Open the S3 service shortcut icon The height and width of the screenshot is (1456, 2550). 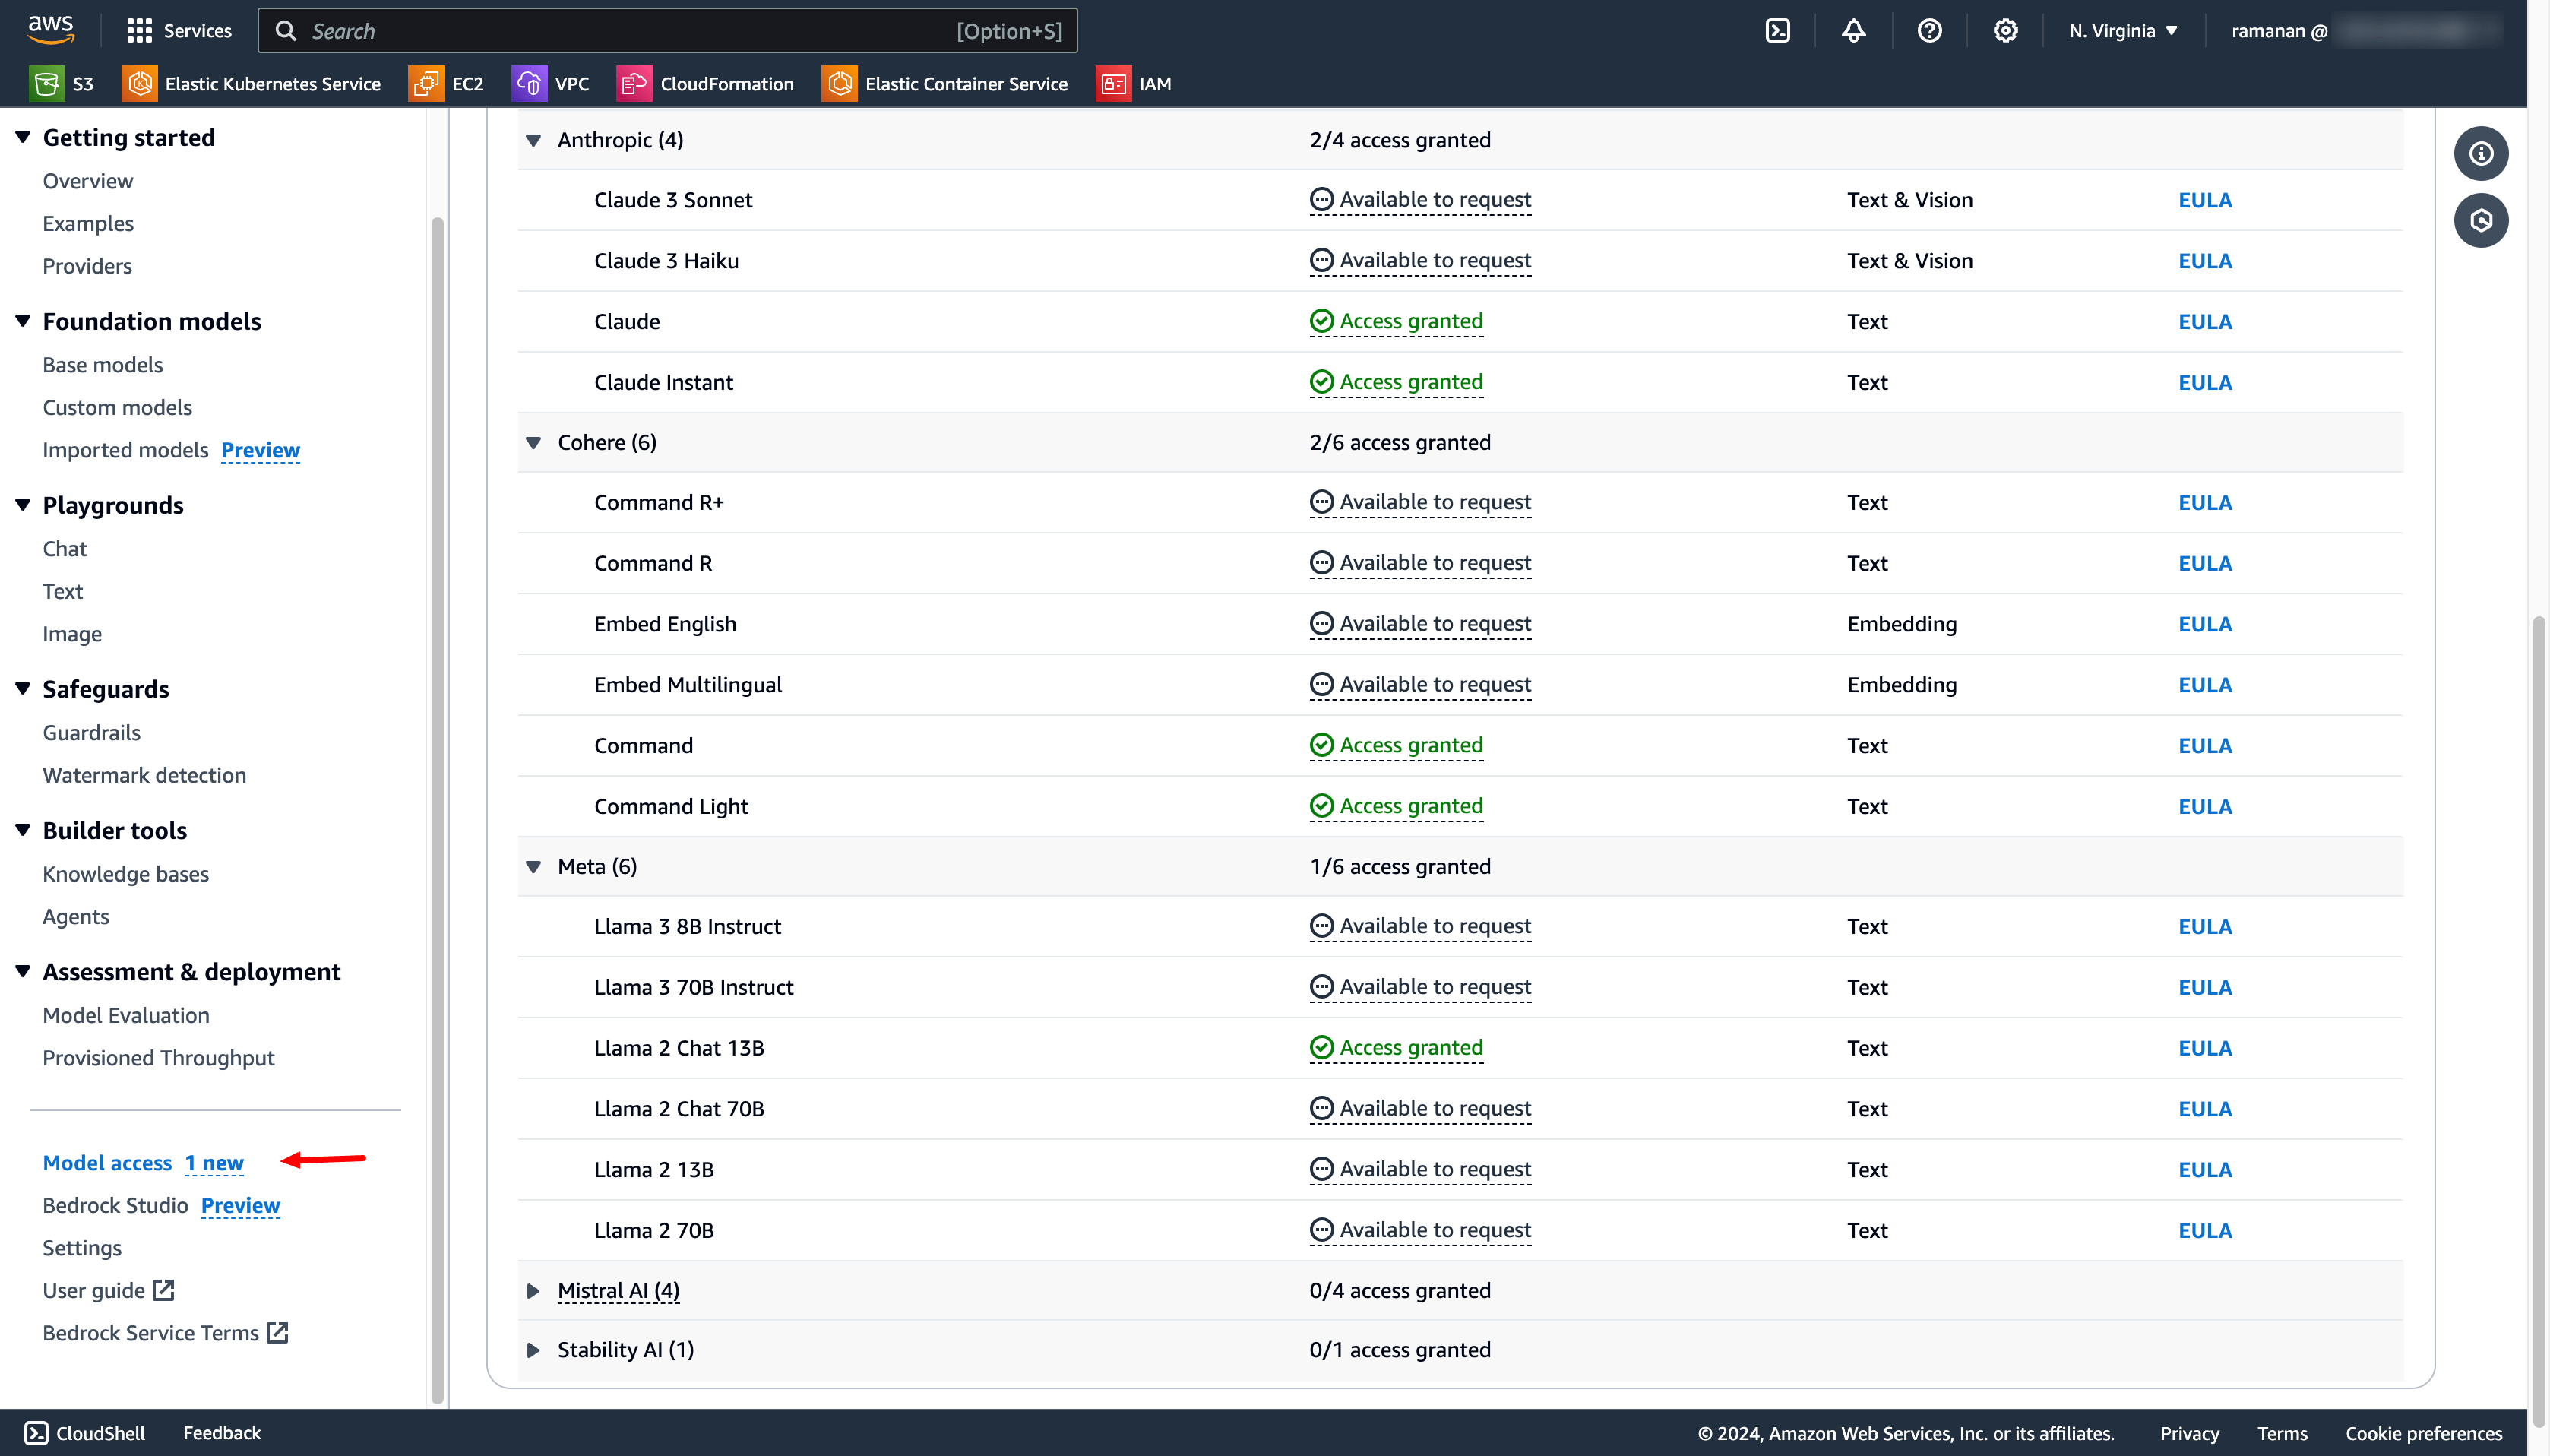pos(45,84)
